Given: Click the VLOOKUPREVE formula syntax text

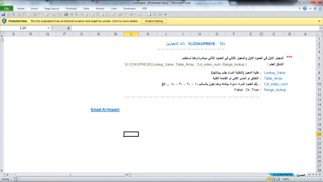Looking at the screenshot, I should [185, 64].
